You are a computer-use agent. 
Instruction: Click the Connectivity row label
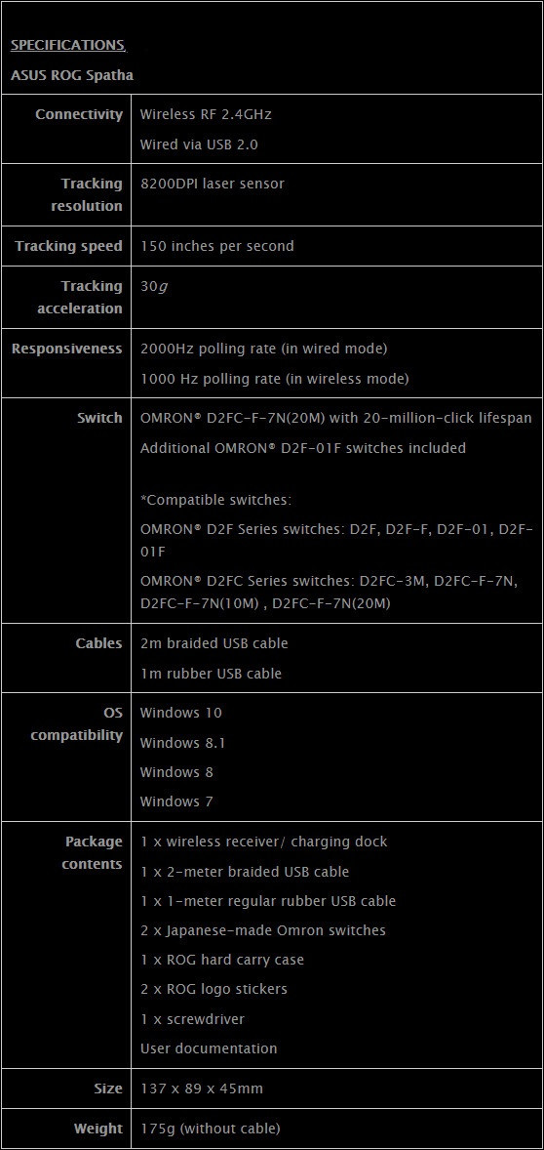tap(79, 114)
